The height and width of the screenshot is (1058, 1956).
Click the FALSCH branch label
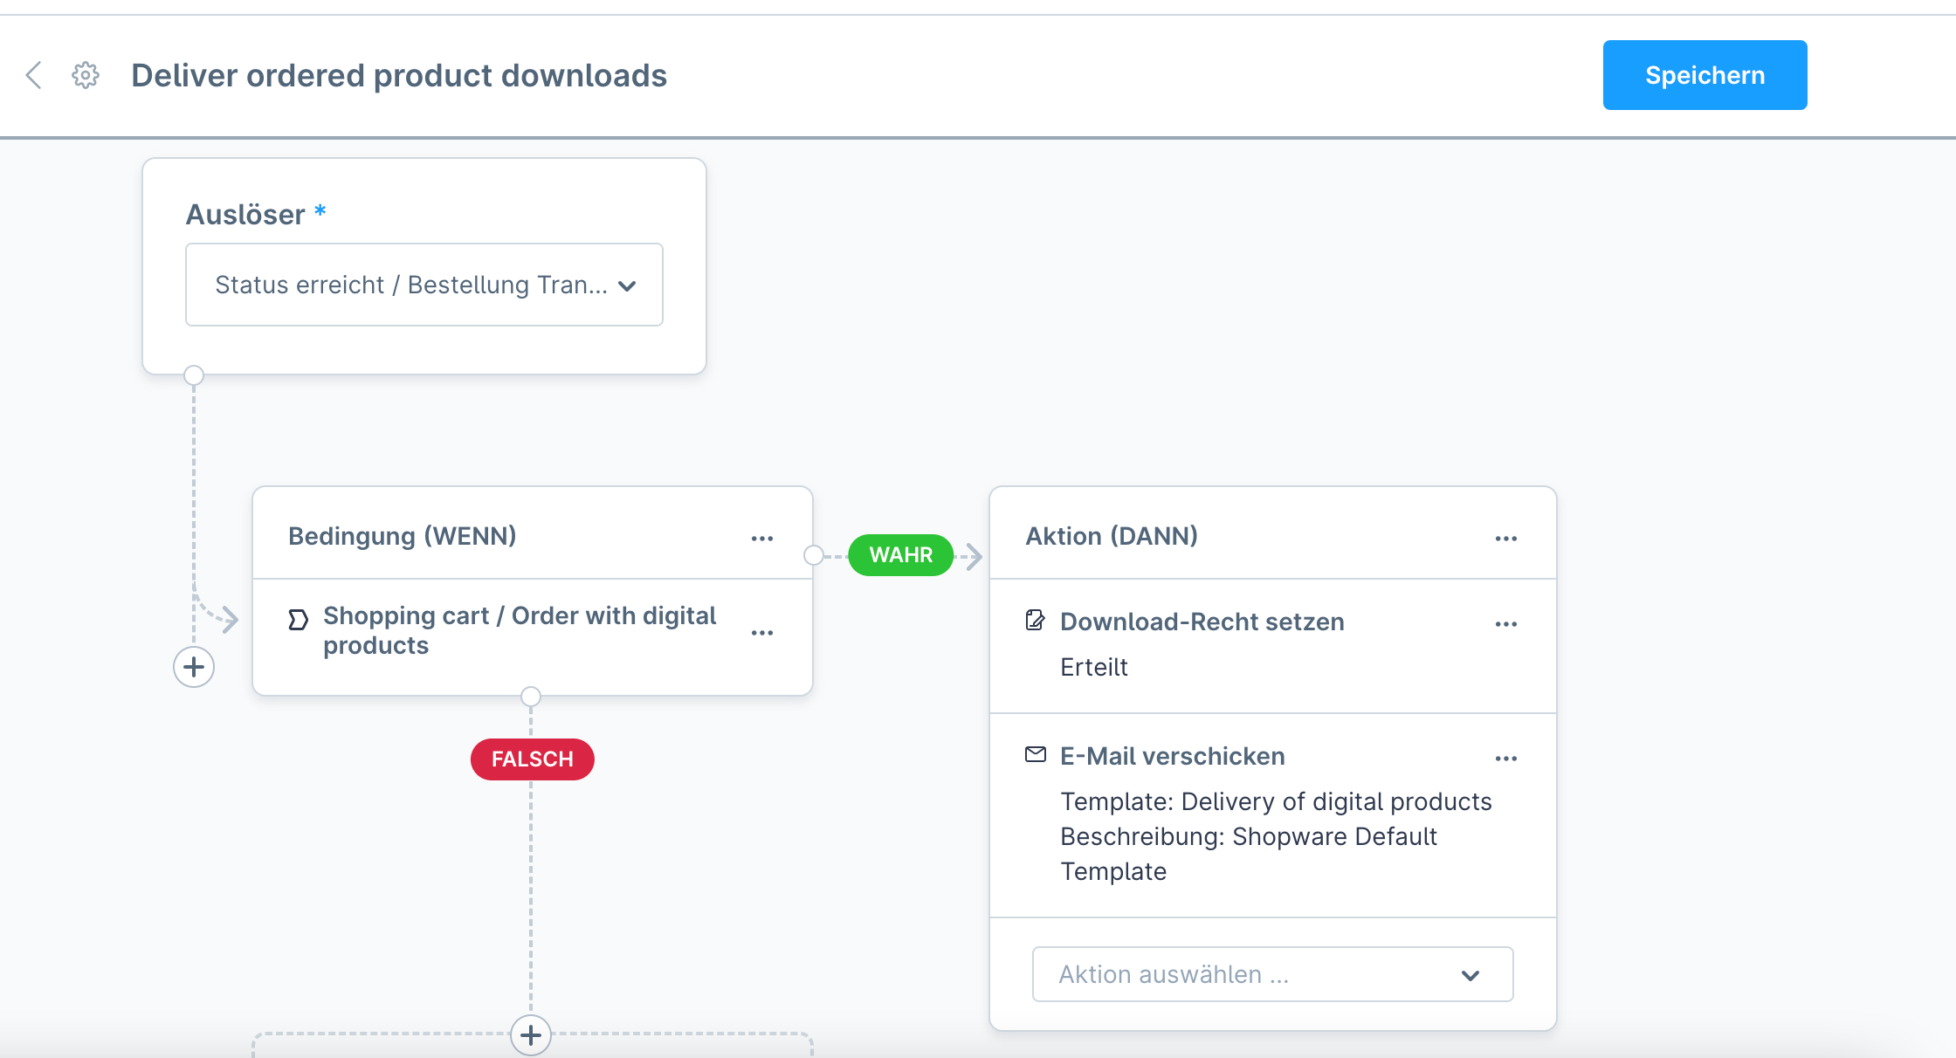click(x=533, y=759)
